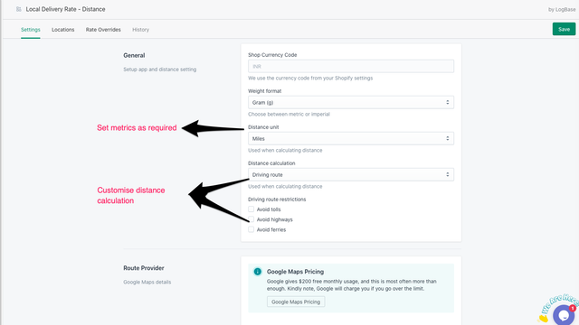The width and height of the screenshot is (579, 325).
Task: Switch to the Rate Overrides tab
Action: (103, 30)
